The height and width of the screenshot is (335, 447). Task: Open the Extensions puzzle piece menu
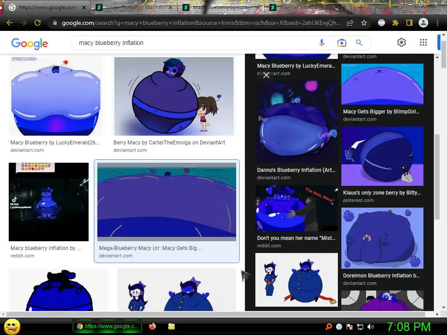(x=395, y=23)
